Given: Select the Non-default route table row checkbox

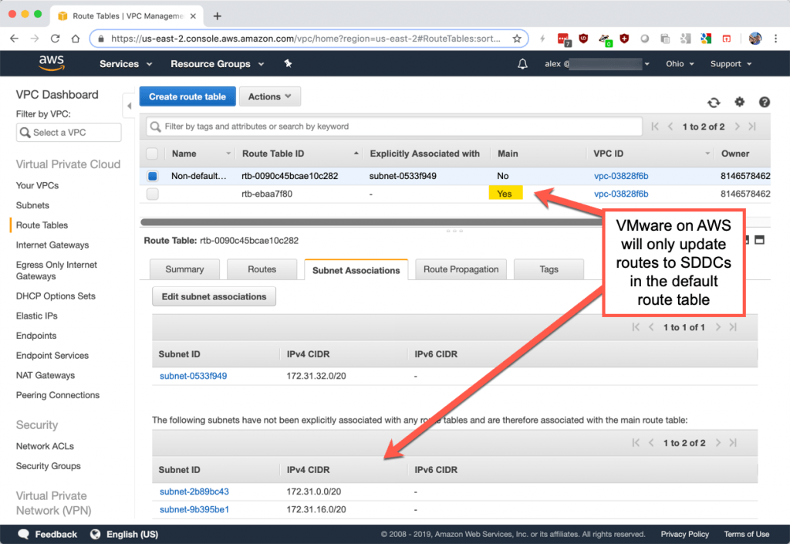Looking at the screenshot, I should (x=151, y=176).
